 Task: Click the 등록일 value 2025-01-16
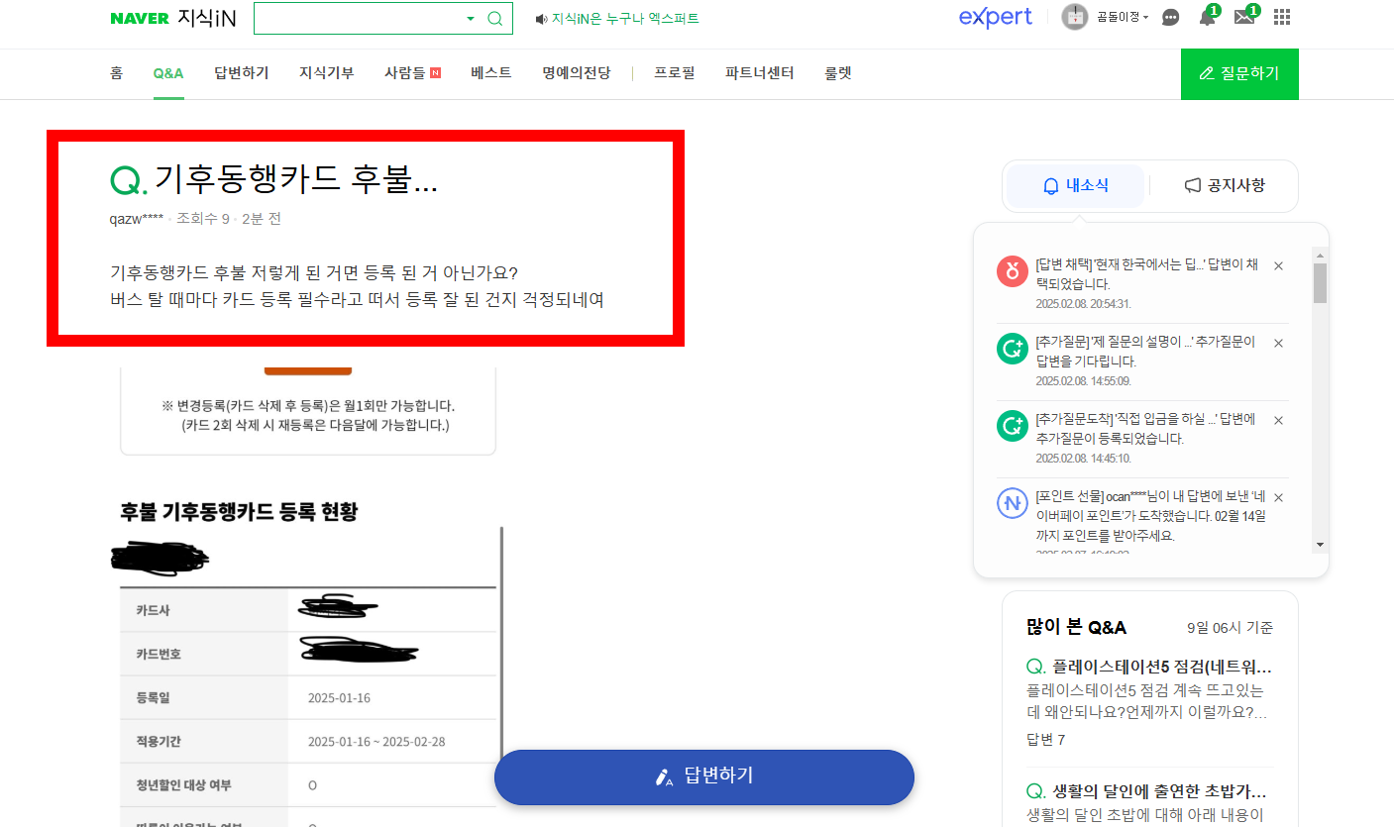click(x=339, y=697)
